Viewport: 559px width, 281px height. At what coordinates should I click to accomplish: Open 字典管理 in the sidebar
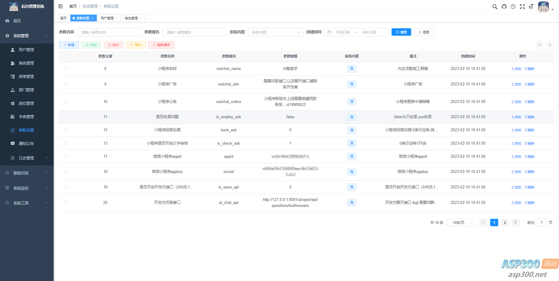[x=27, y=117]
